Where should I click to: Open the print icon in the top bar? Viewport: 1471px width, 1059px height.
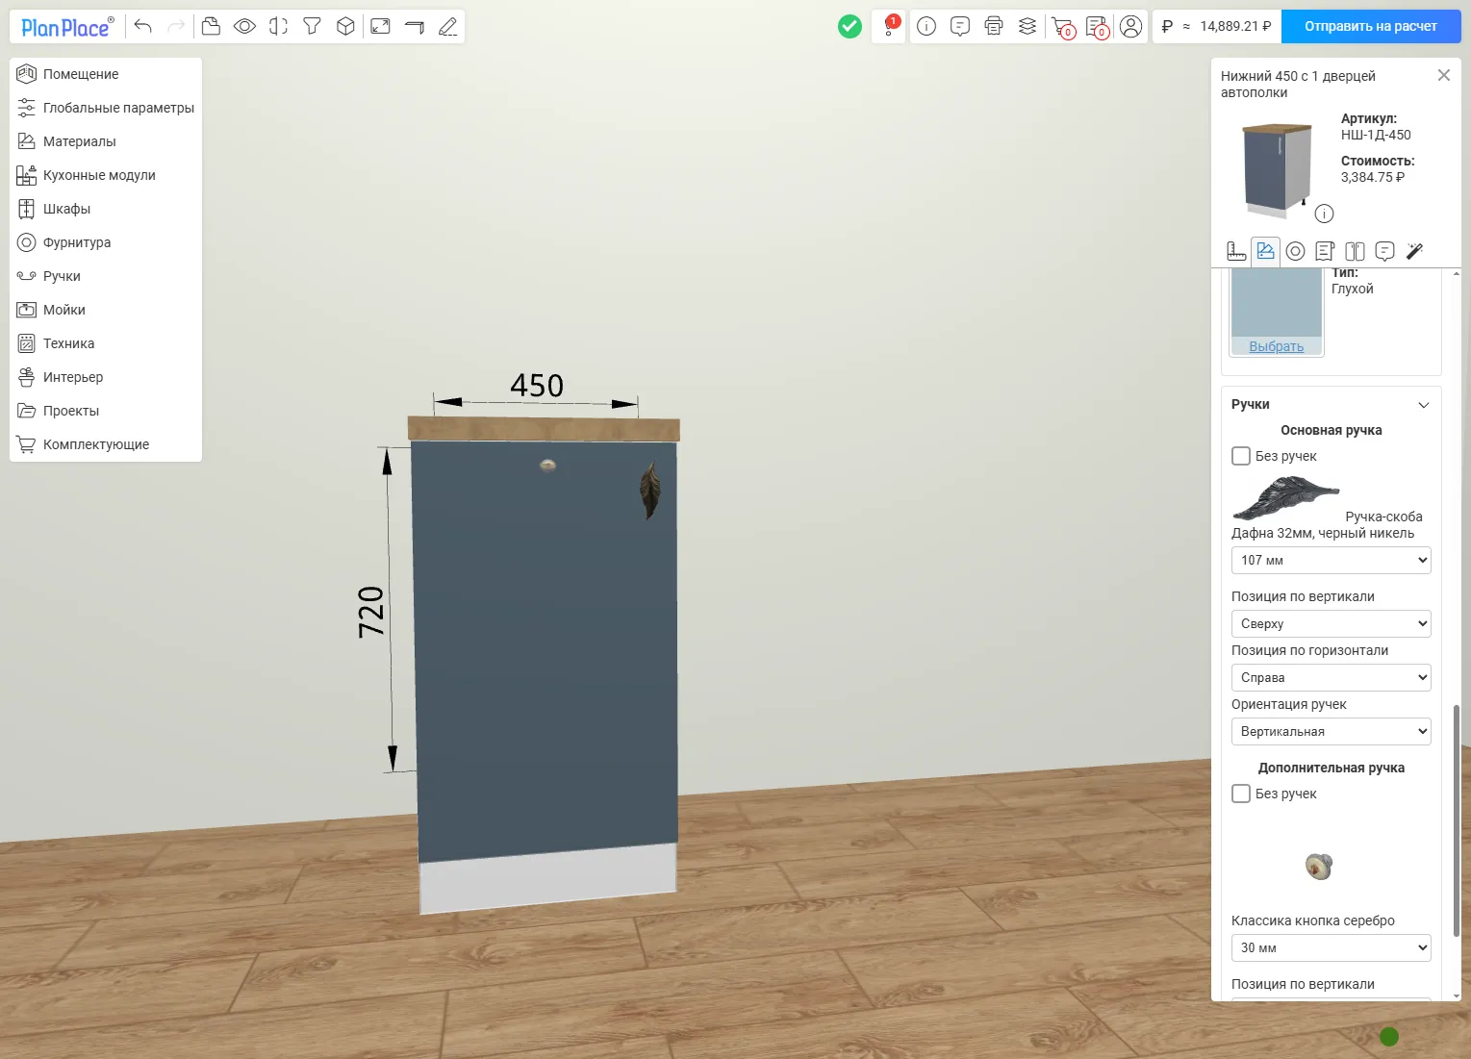click(994, 26)
